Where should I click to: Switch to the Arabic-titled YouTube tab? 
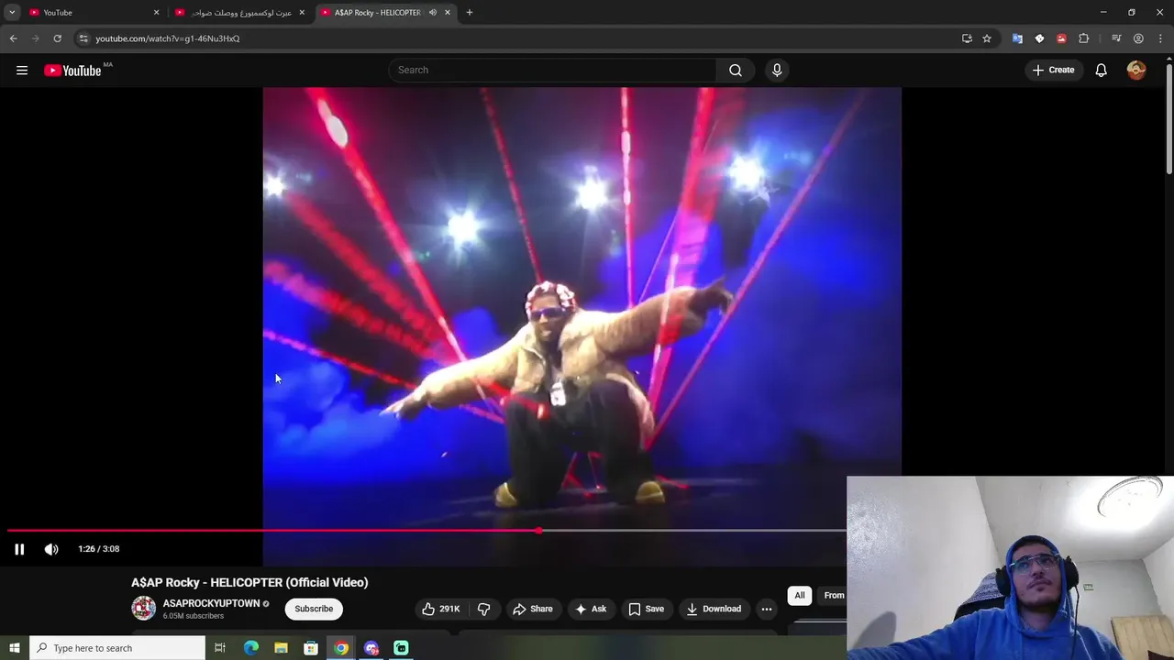[240, 13]
